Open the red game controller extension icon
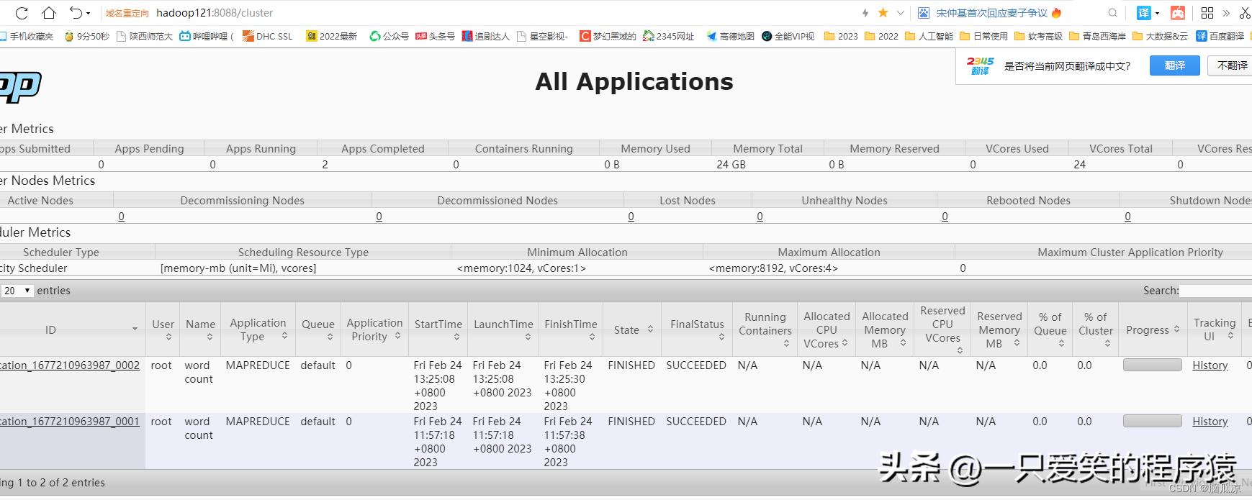 [1178, 13]
